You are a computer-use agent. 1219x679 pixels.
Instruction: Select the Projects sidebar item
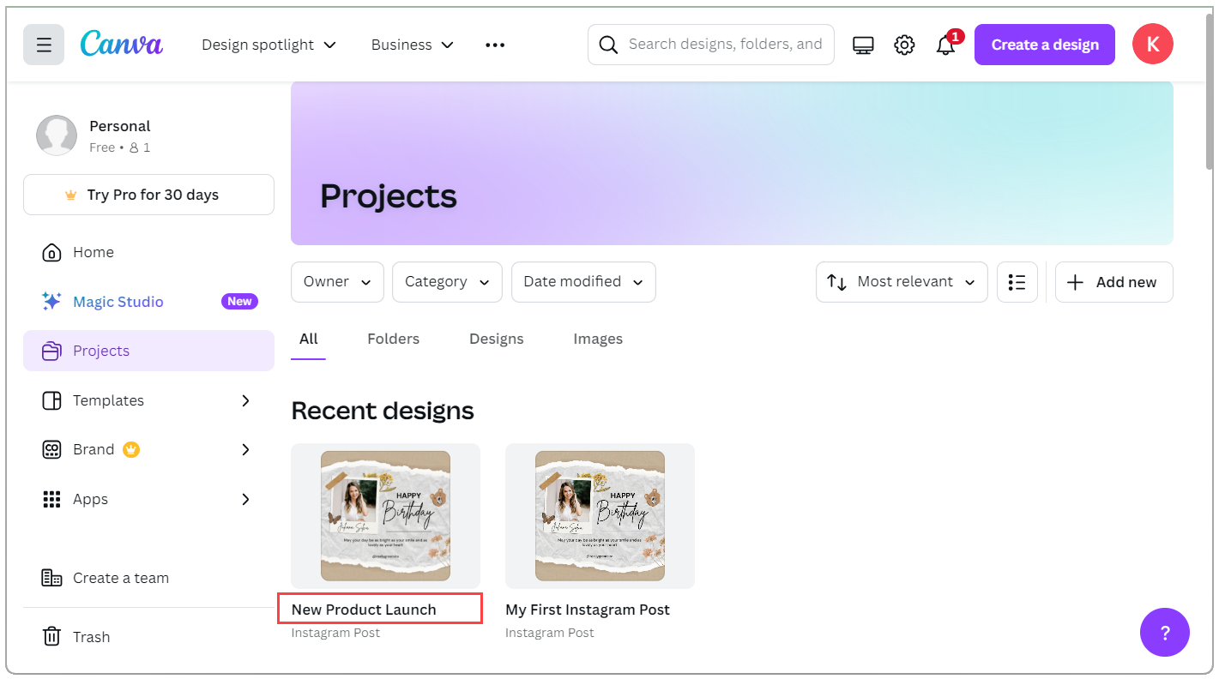[102, 350]
